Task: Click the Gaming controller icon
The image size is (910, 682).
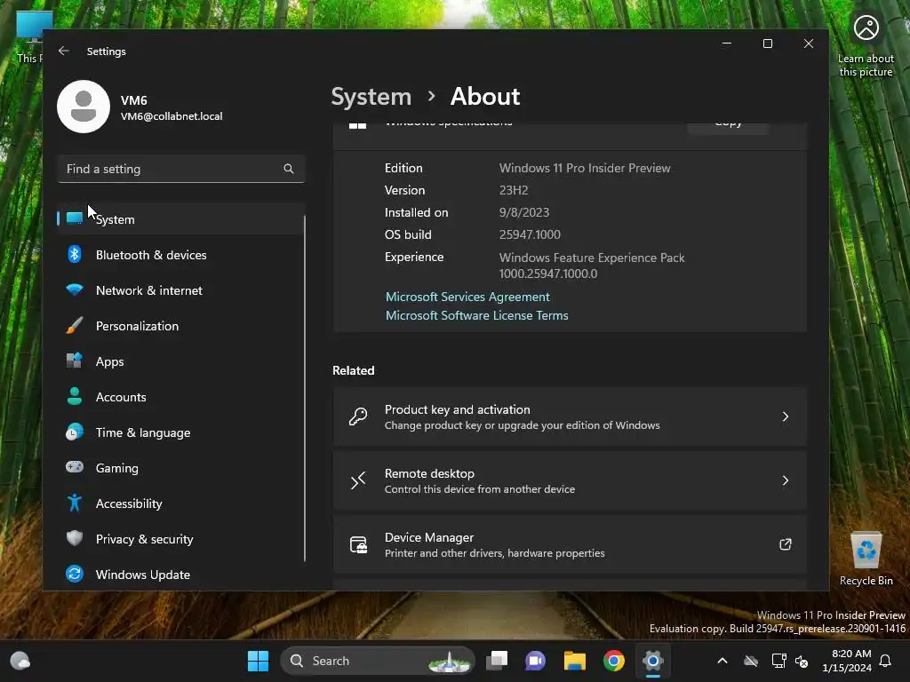Action: (75, 467)
